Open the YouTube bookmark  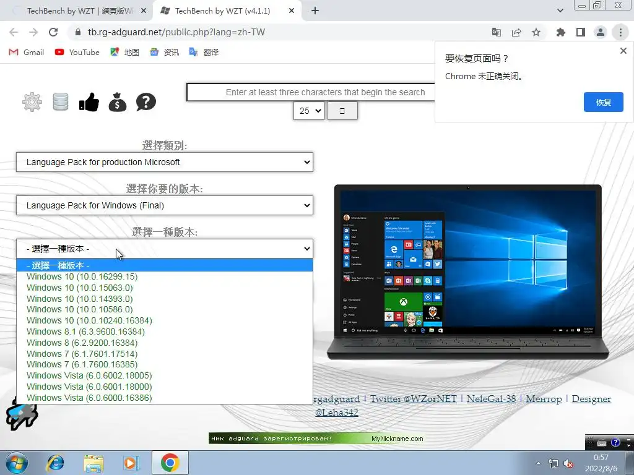point(77,52)
